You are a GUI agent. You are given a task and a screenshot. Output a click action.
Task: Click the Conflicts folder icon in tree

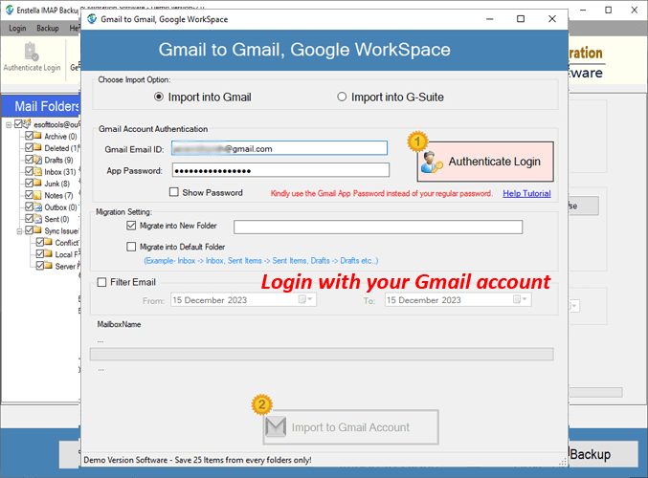(x=48, y=242)
